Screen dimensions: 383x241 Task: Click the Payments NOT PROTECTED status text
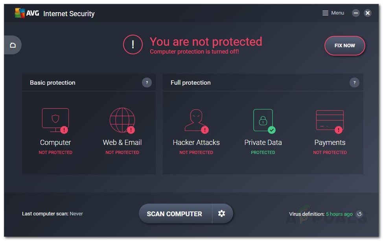(330, 152)
